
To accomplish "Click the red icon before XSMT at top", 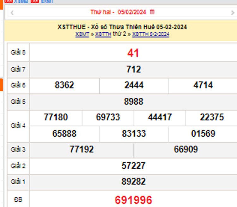I will [35, 1].
